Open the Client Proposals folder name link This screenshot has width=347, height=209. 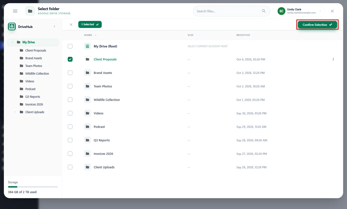(x=105, y=59)
